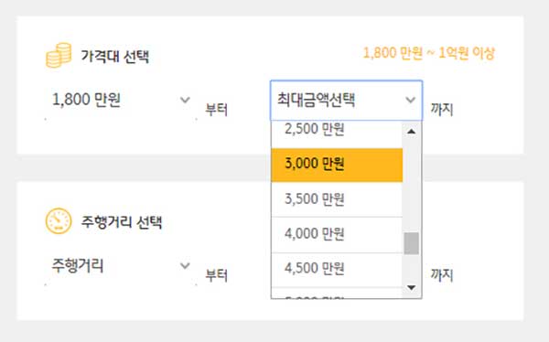Image resolution: width=549 pixels, height=342 pixels.
Task: Click the 가격대 선택 section heading
Action: pyautogui.click(x=115, y=56)
